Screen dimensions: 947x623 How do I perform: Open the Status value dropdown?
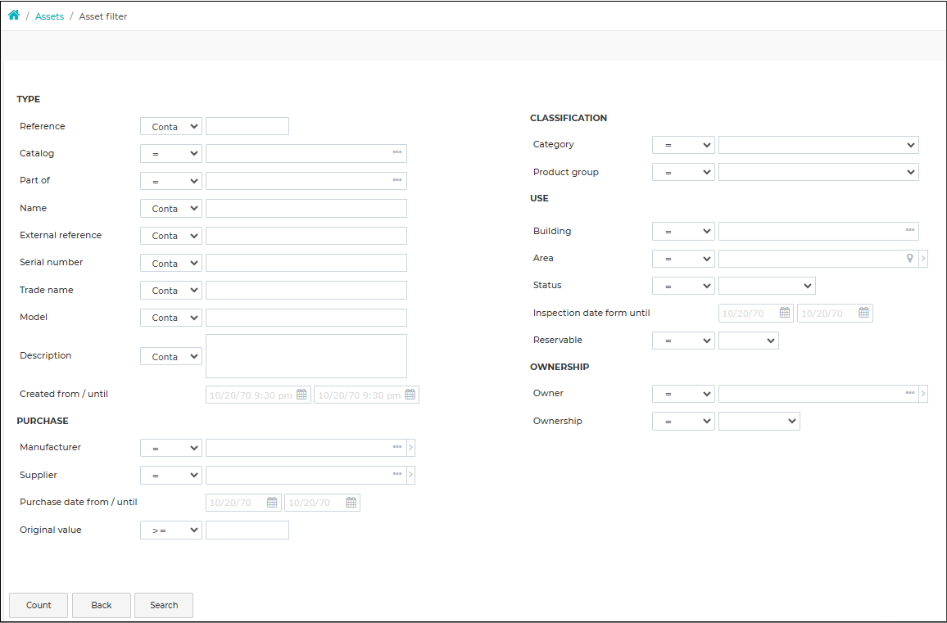(767, 286)
